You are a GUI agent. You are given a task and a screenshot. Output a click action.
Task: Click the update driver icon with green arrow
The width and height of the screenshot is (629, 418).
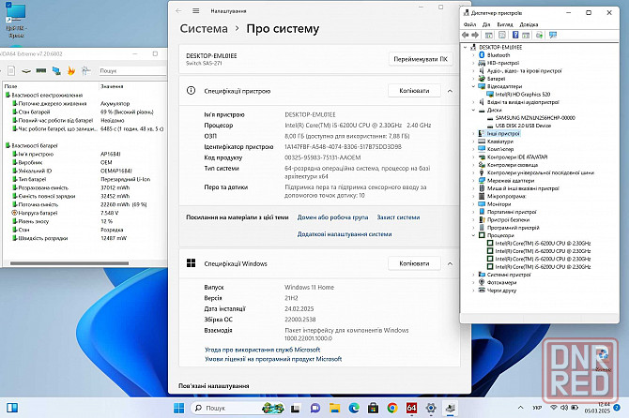point(539,36)
